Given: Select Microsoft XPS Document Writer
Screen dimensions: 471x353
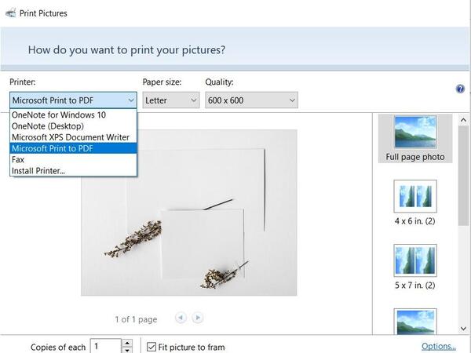Looking at the screenshot, I should tap(73, 137).
